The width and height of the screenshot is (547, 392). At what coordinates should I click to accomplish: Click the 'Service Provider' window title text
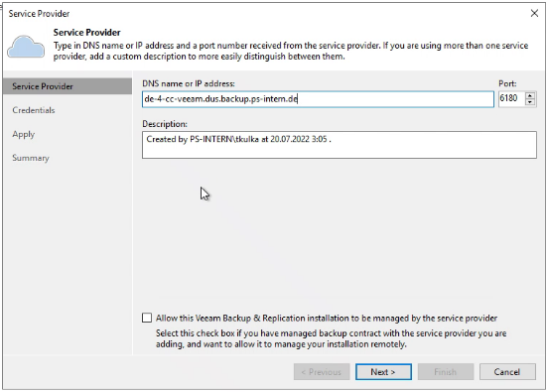click(x=39, y=14)
